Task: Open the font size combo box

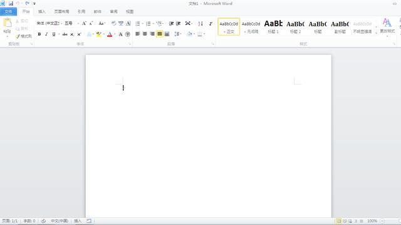Action: click(71, 24)
